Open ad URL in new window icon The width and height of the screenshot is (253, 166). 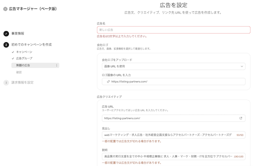click(241, 118)
